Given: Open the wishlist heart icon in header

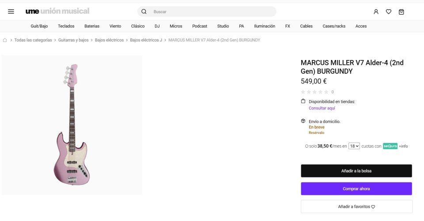Looking at the screenshot, I should tap(389, 12).
